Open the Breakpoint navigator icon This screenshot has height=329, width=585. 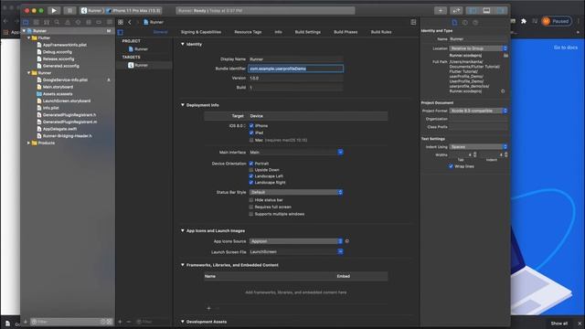[x=99, y=22]
